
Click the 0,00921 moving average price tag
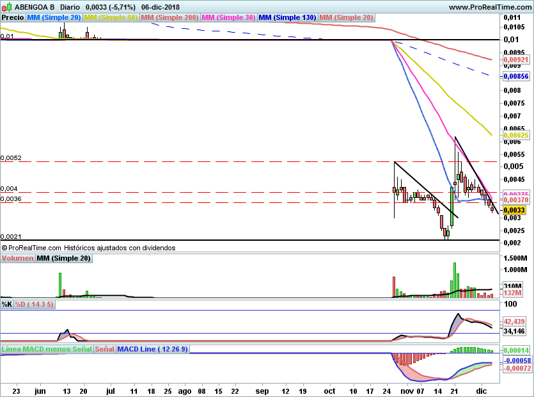pos(516,60)
